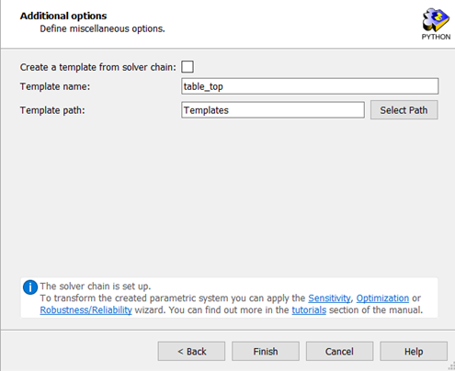Click the Template name field containing table_top
Image resolution: width=455 pixels, height=371 pixels.
tap(310, 86)
